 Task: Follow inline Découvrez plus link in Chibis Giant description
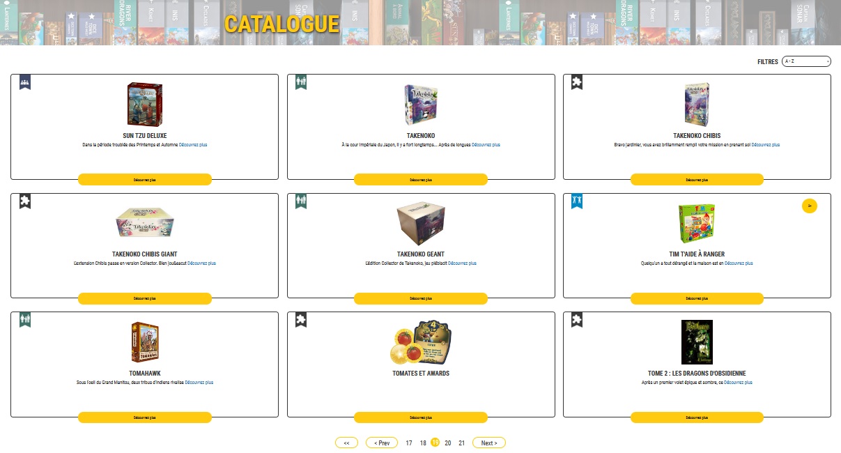(202, 263)
